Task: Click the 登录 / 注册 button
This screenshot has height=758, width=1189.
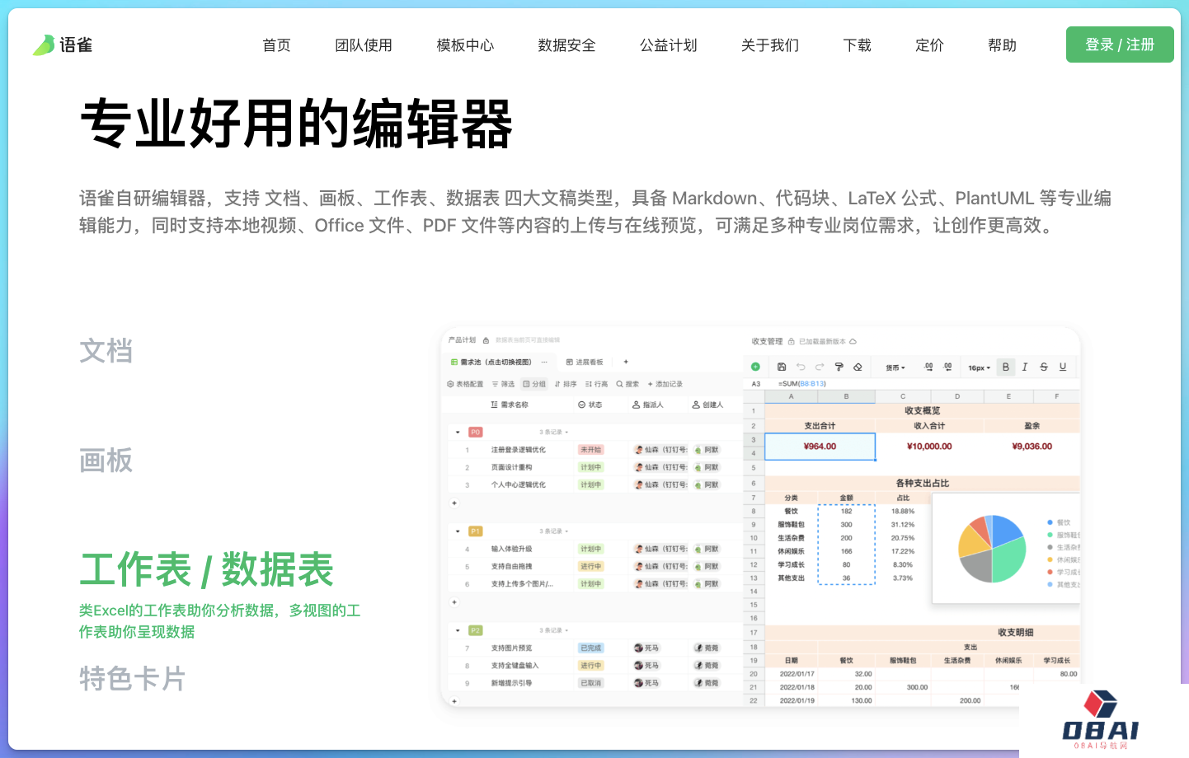Action: (1119, 44)
